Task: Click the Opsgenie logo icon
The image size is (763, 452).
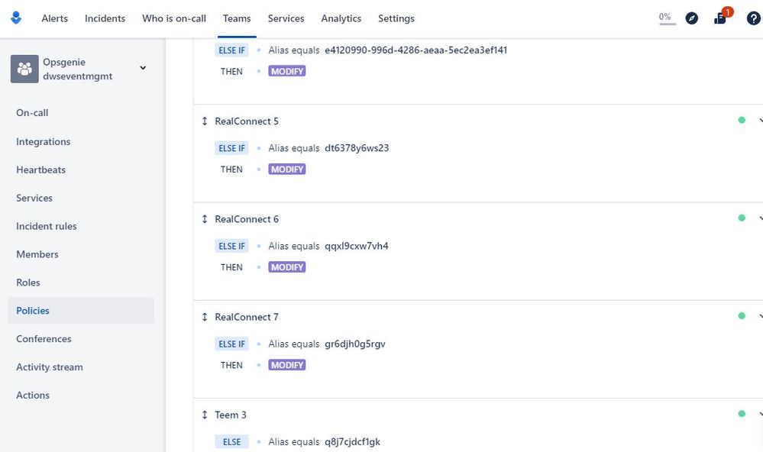Action: pos(15,18)
